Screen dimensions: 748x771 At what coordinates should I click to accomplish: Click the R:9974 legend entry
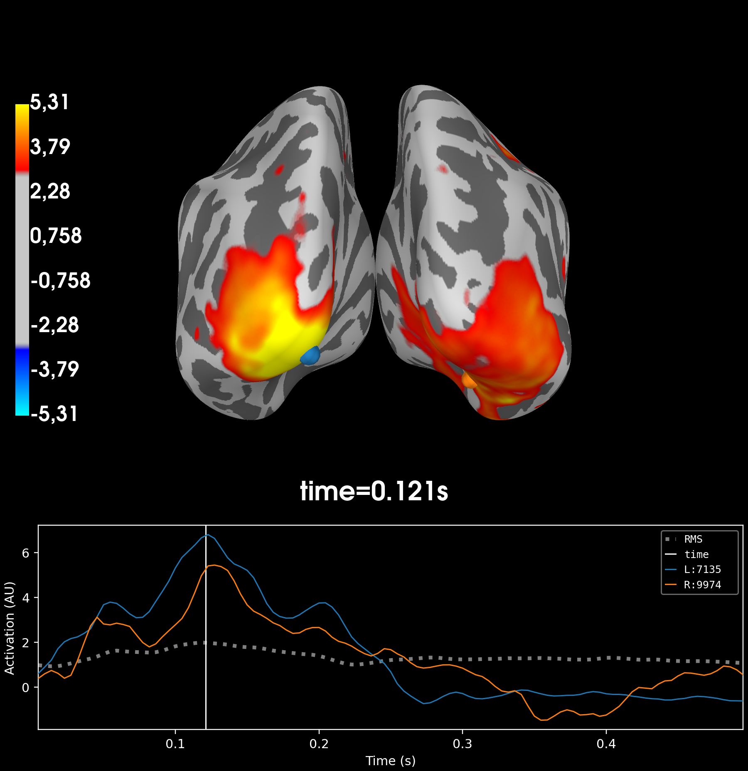pos(702,585)
